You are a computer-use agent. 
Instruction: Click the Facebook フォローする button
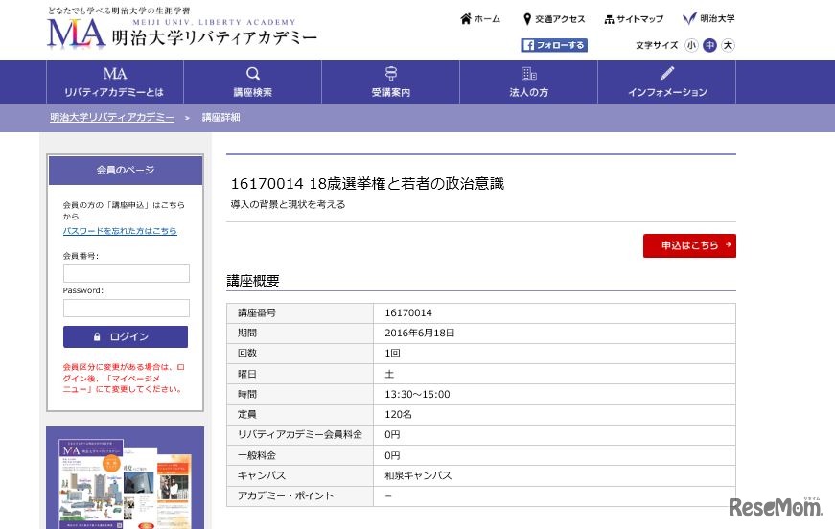pos(554,45)
